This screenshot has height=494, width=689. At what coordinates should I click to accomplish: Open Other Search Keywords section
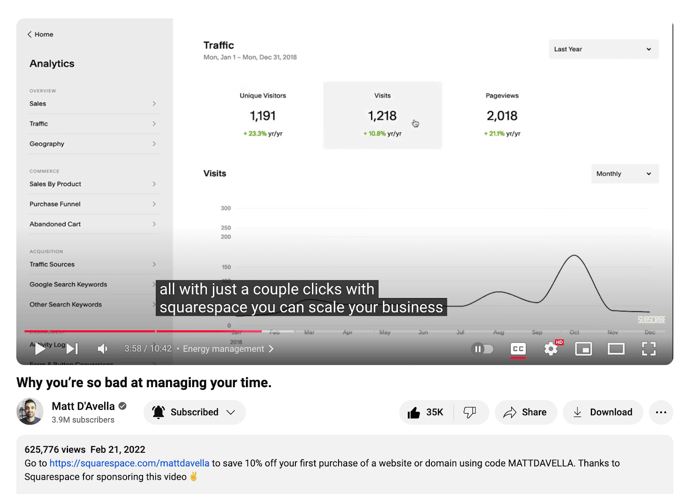click(x=93, y=304)
